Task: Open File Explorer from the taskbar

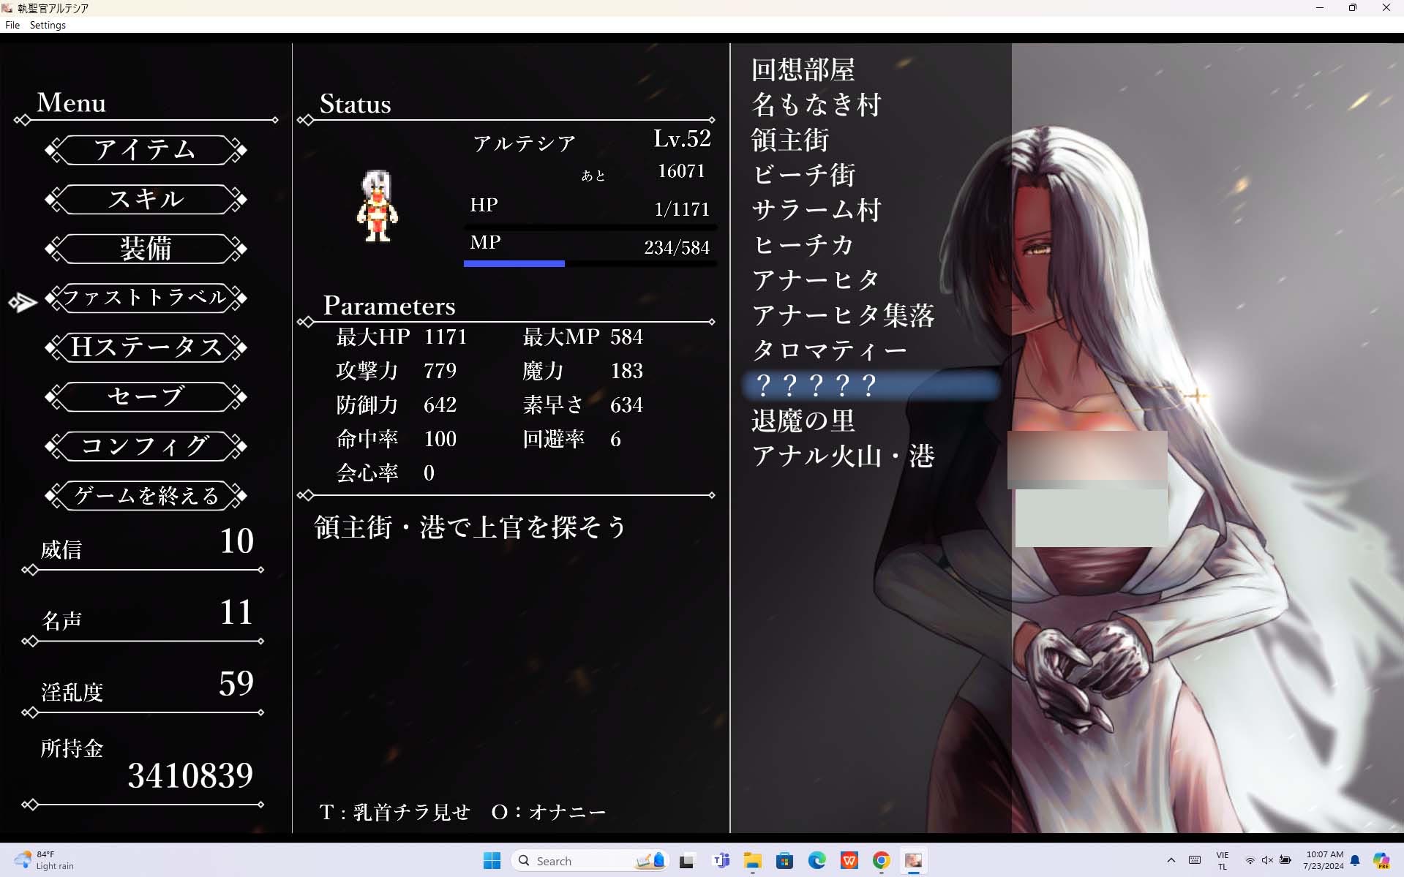Action: coord(752,861)
